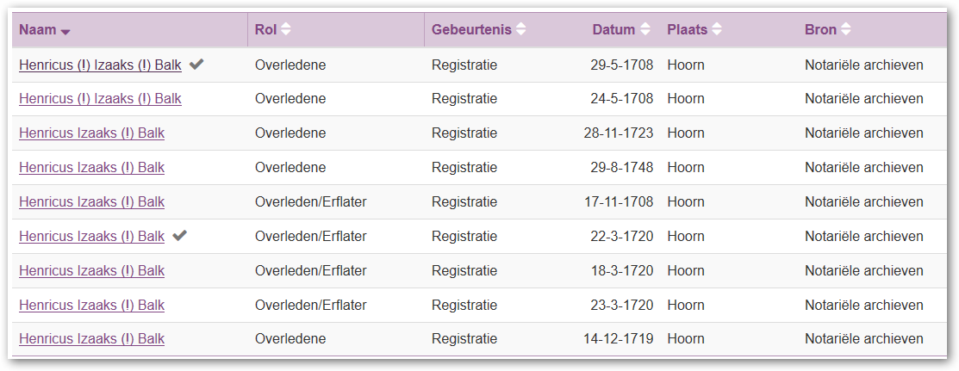Open Henricus (!) Izaaks (!) Balk dated 24-5-1708
Image resolution: width=959 pixels, height=371 pixels.
point(100,99)
